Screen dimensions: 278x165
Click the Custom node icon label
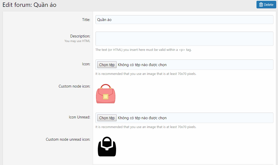click(x=74, y=86)
